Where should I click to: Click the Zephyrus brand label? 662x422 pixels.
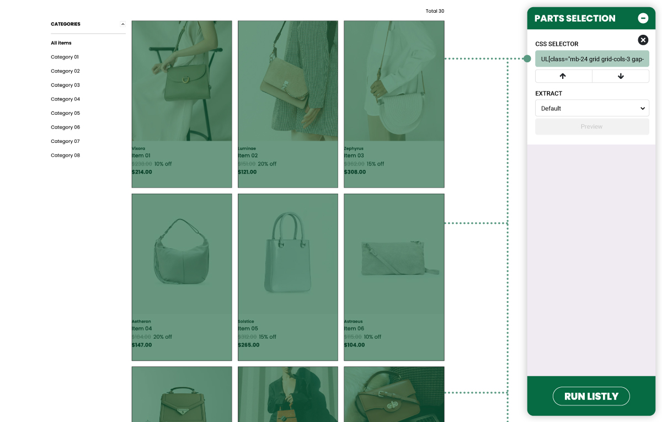(354, 148)
